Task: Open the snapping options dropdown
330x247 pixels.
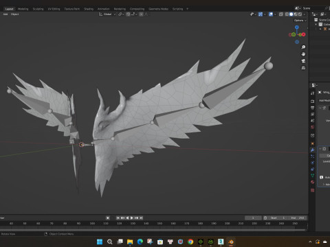Action: point(134,14)
